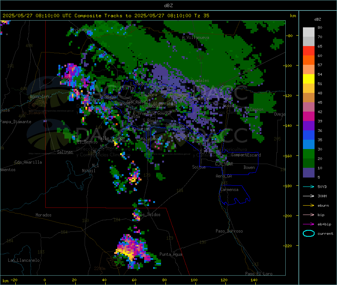Click the '0' tick on the bottom axis
This screenshot has width=337, height=285.
tap(45, 280)
